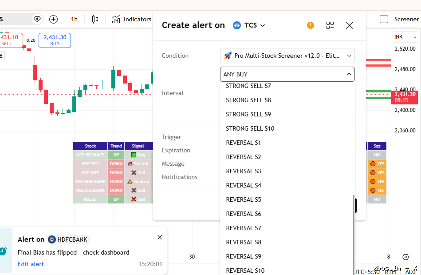Click the add symbol plus icon
This screenshot has width=421, height=275.
tap(53, 20)
